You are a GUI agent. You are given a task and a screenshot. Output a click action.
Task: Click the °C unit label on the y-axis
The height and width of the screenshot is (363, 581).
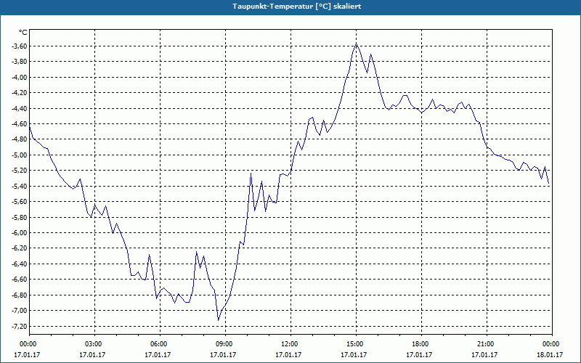23,33
